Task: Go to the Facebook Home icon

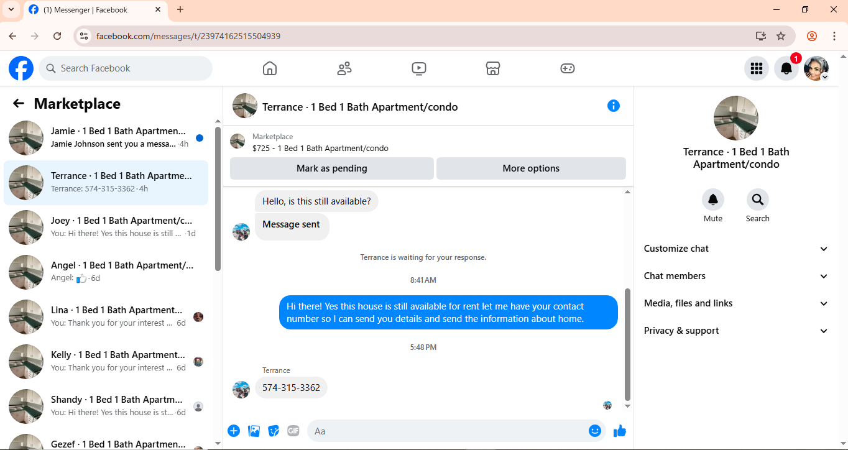Action: 270,68
